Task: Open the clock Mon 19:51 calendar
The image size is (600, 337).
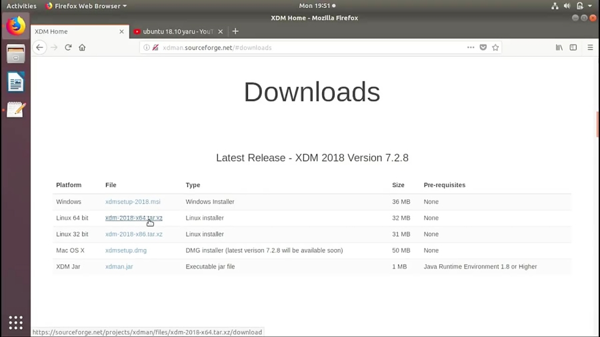Action: (317, 6)
